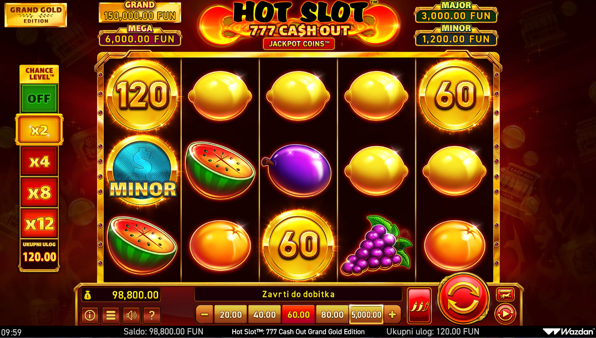The width and height of the screenshot is (596, 338).
Task: Turn Chance Level OFF
Action: coord(39,99)
